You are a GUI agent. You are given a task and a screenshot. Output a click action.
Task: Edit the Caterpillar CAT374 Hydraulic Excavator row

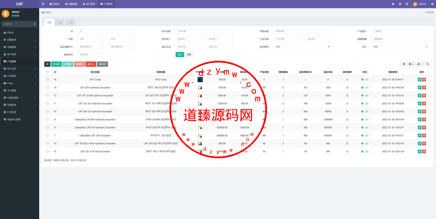click(419, 128)
